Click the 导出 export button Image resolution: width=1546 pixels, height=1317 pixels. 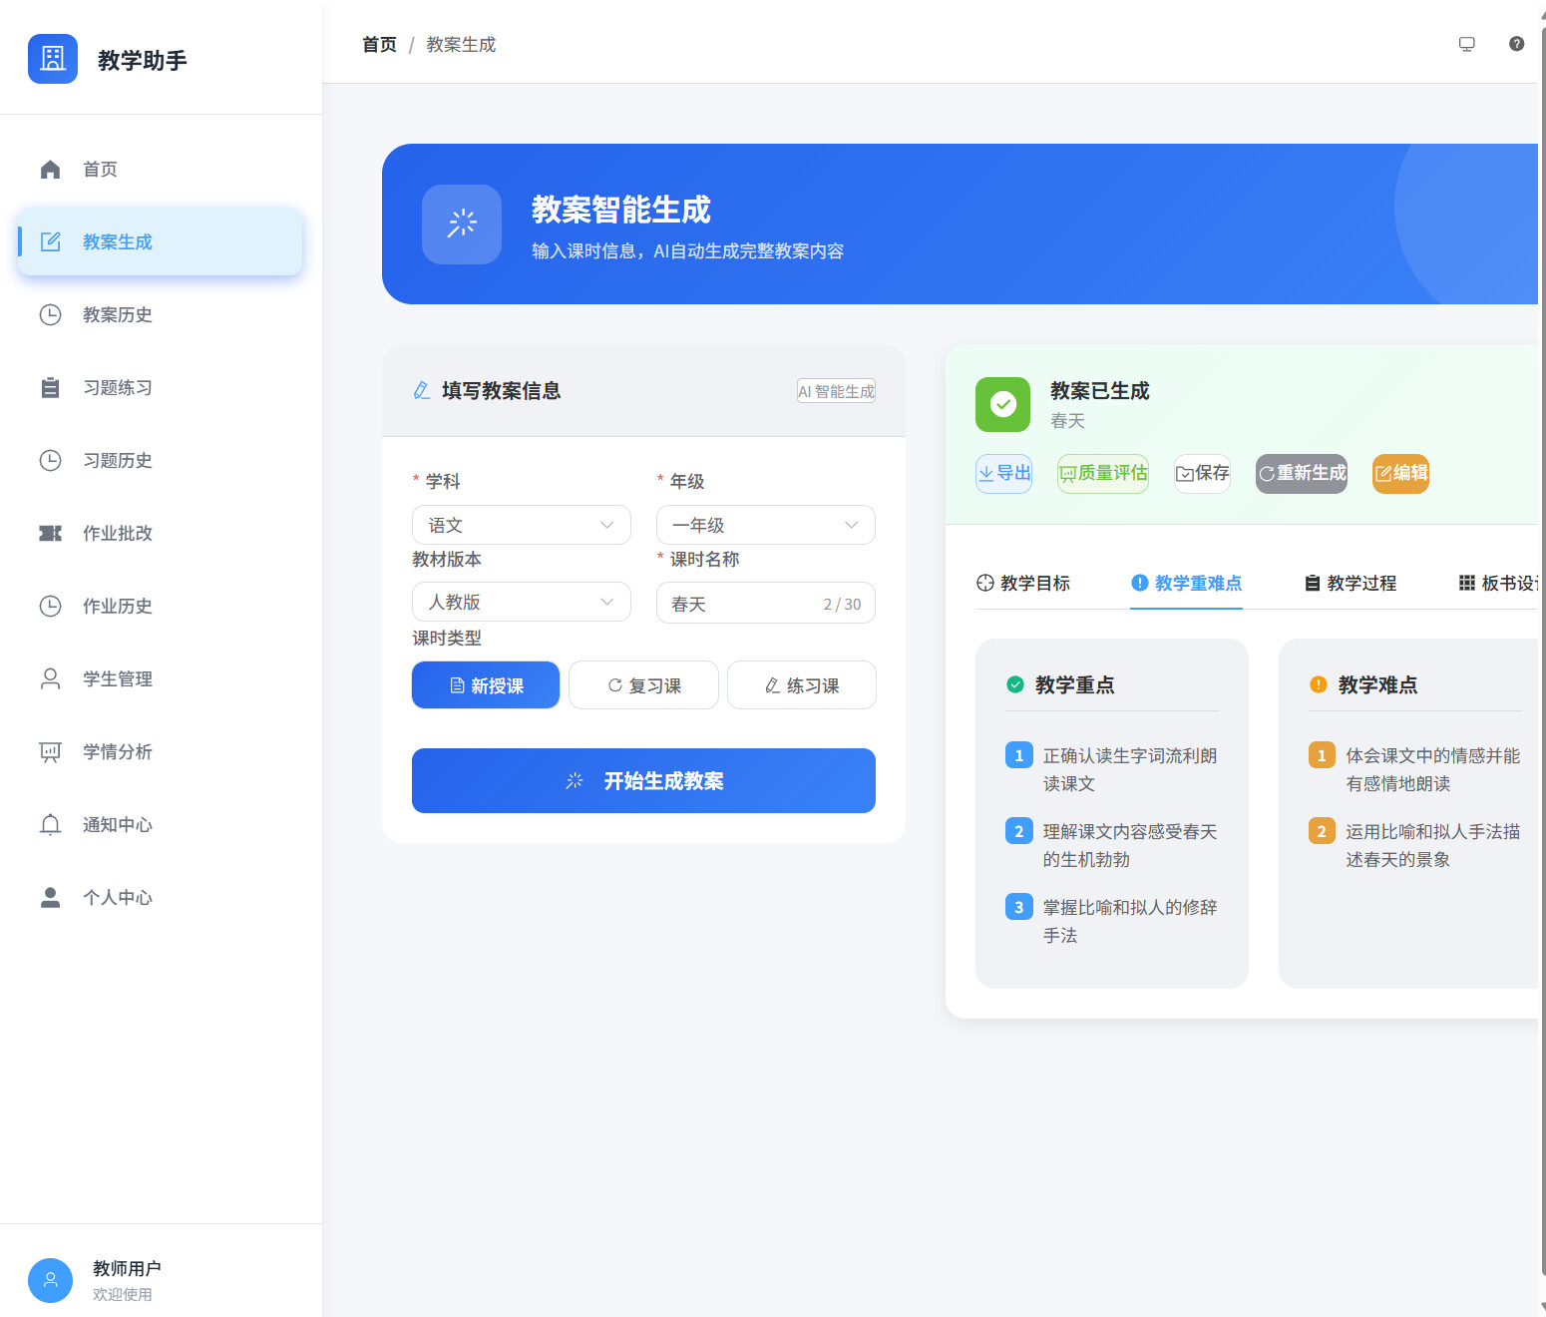pos(1003,473)
